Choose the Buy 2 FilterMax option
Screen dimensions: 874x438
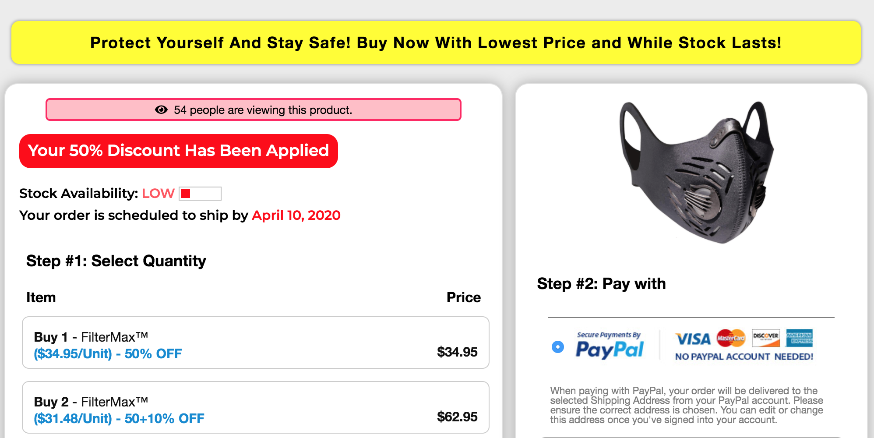point(256,407)
